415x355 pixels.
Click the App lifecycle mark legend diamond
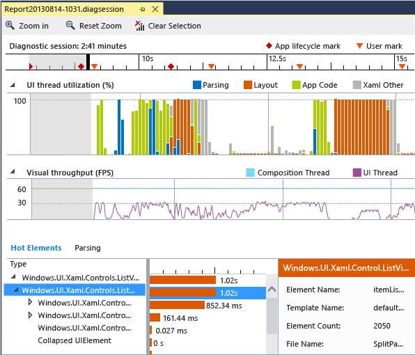(269, 46)
